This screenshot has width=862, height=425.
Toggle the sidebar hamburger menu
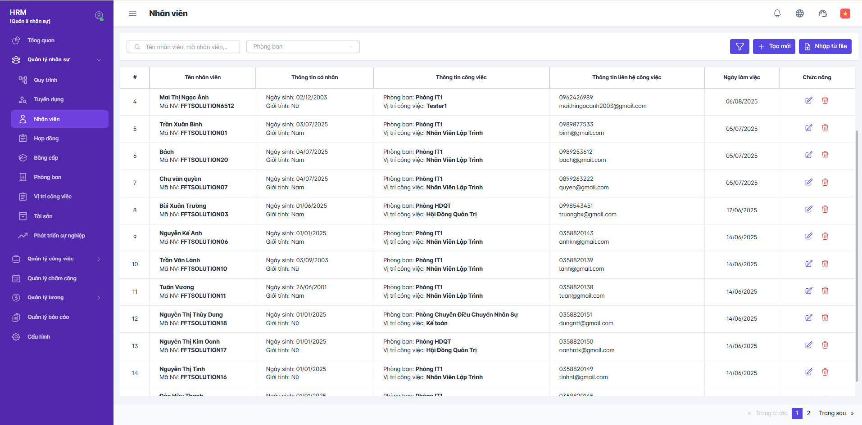point(133,13)
